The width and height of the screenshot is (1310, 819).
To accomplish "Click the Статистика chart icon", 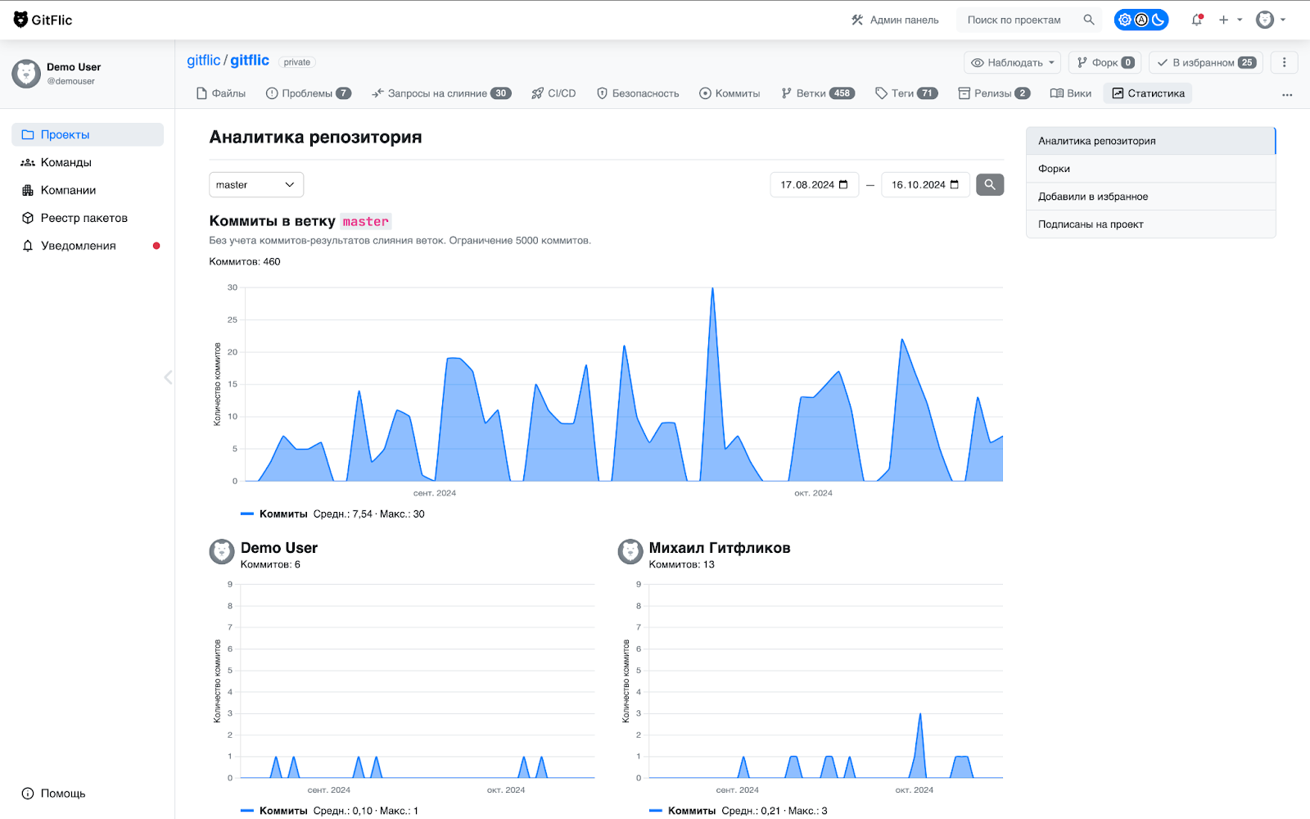I will point(1118,93).
